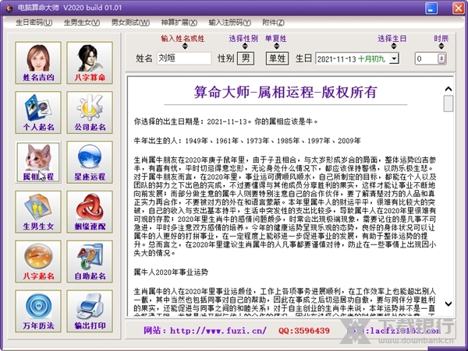The image size is (468, 351).
Task: Open the 神算扩展(X) menu
Action: point(179,23)
